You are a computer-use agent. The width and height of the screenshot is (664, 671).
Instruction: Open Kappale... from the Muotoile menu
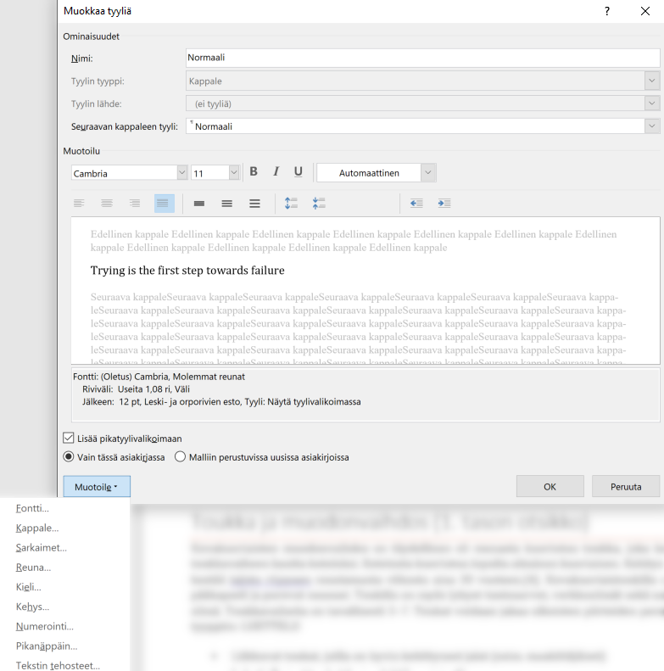pyautogui.click(x=36, y=528)
